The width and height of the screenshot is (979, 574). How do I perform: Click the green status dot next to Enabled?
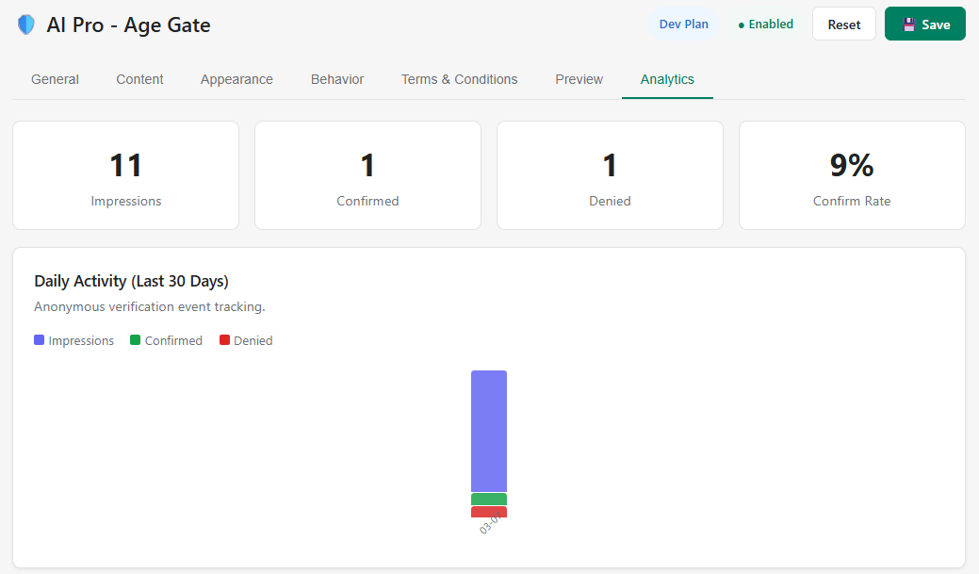tap(743, 24)
